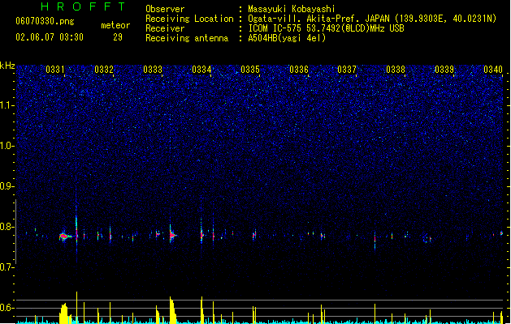The width and height of the screenshot is (511, 324).
Task: Click the Receiving Location value Ogata-vill. Akita-Pref.
Action: point(305,19)
